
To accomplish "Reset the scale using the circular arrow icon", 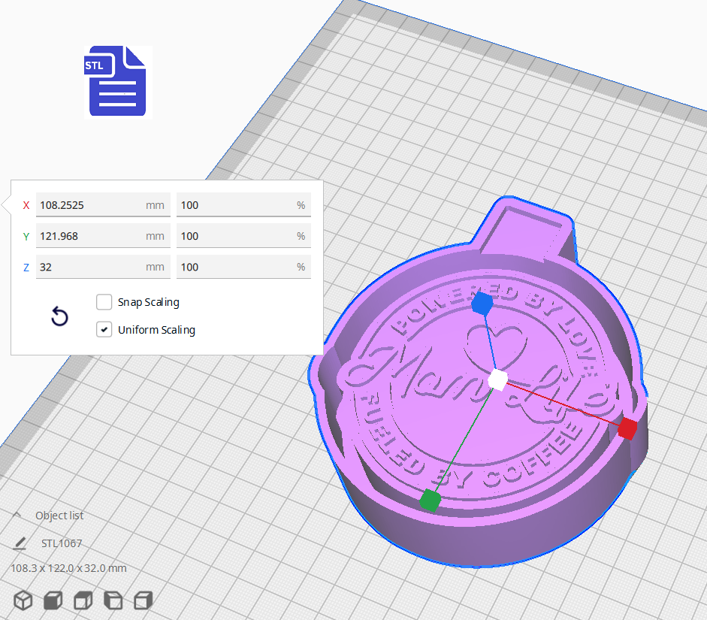I will point(59,316).
